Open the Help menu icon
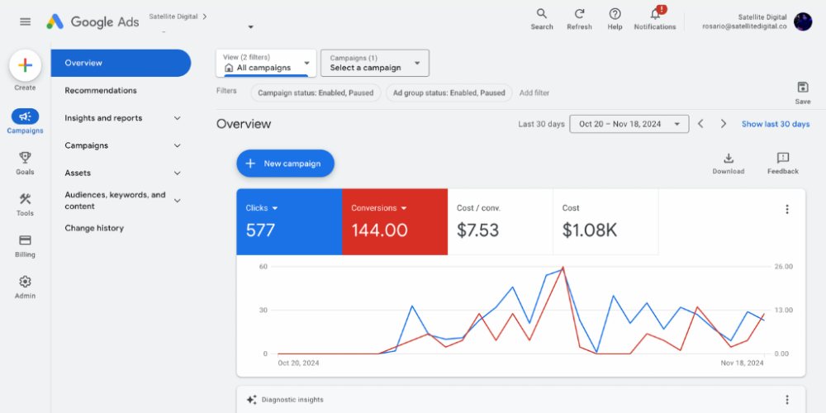826x413 pixels. (x=615, y=19)
